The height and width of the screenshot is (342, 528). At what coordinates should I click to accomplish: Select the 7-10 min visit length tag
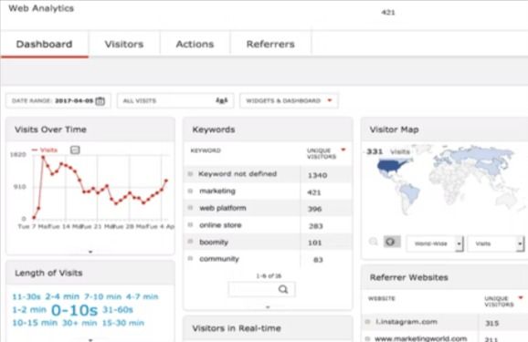102,296
